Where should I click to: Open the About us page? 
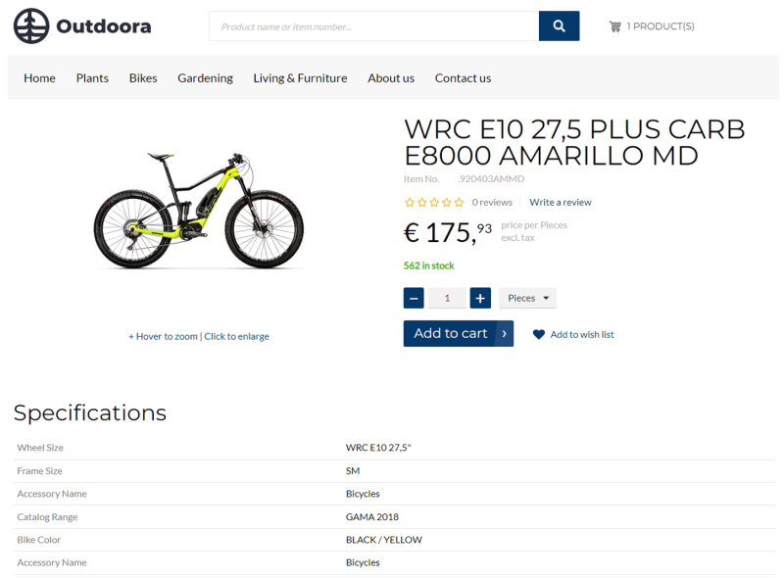pos(391,77)
